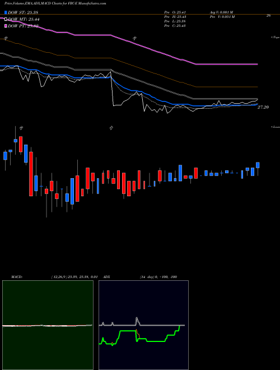The height and width of the screenshot is (370, 280).
Task: Click the ADX (14 day) parameter values
Action: 158,277
